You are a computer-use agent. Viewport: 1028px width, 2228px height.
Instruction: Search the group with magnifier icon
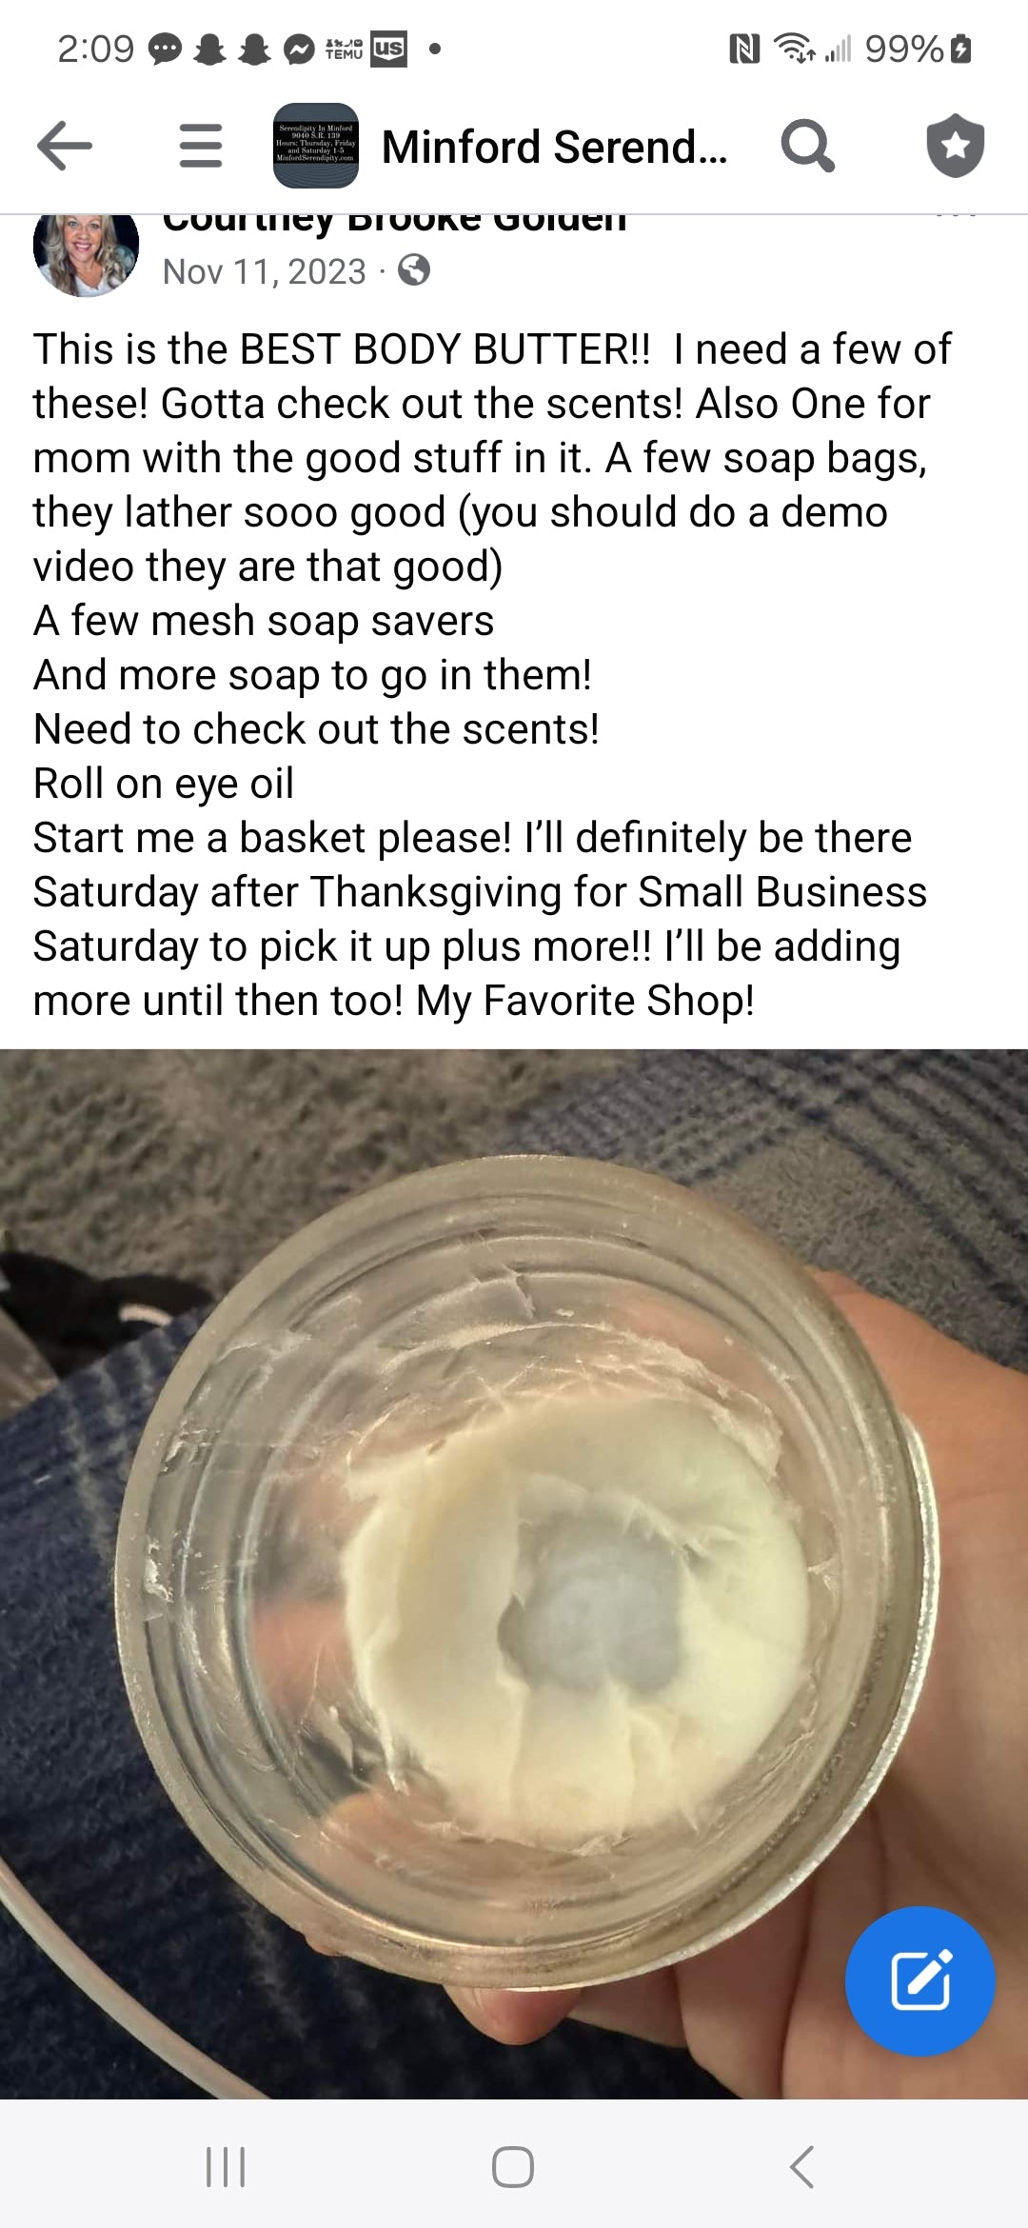click(808, 146)
